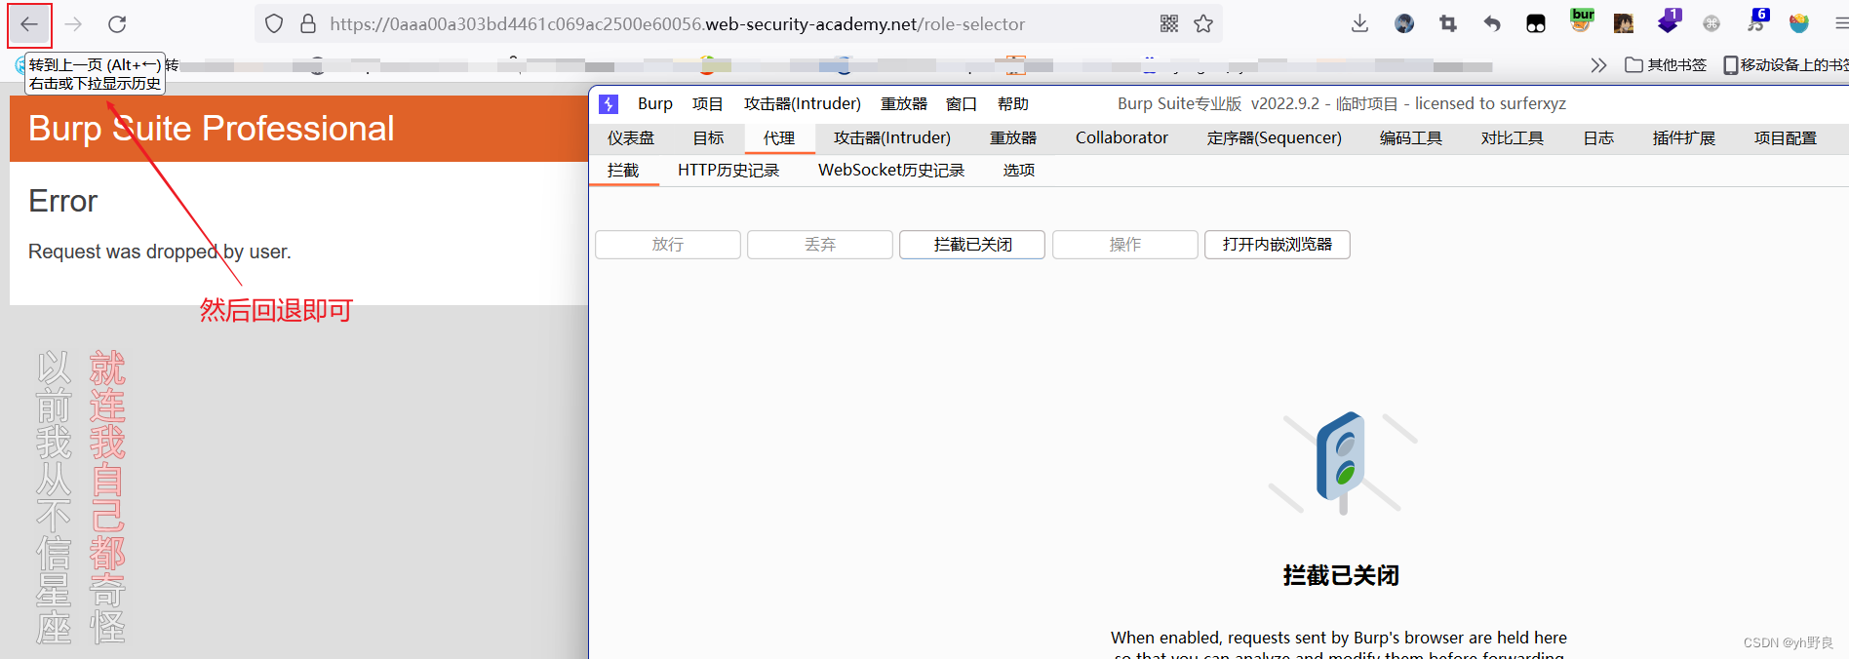Open the 重放器 menu in menu bar
Viewport: 1849px width, 659px height.
(904, 104)
